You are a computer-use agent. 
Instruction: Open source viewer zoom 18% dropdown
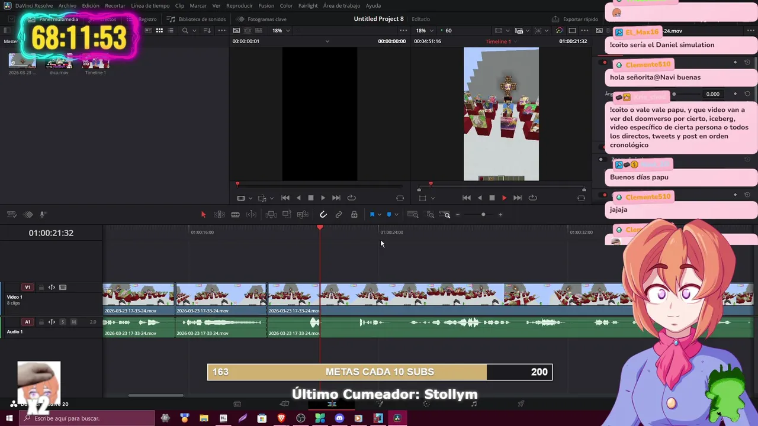[x=281, y=31]
